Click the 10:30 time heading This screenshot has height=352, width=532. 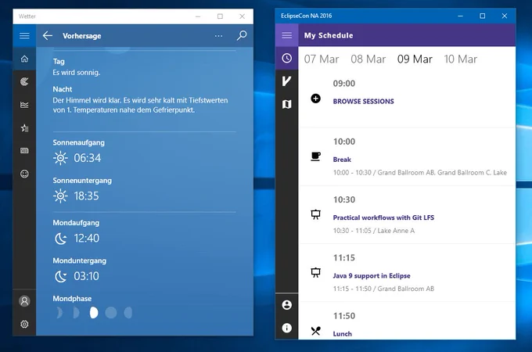tap(344, 199)
